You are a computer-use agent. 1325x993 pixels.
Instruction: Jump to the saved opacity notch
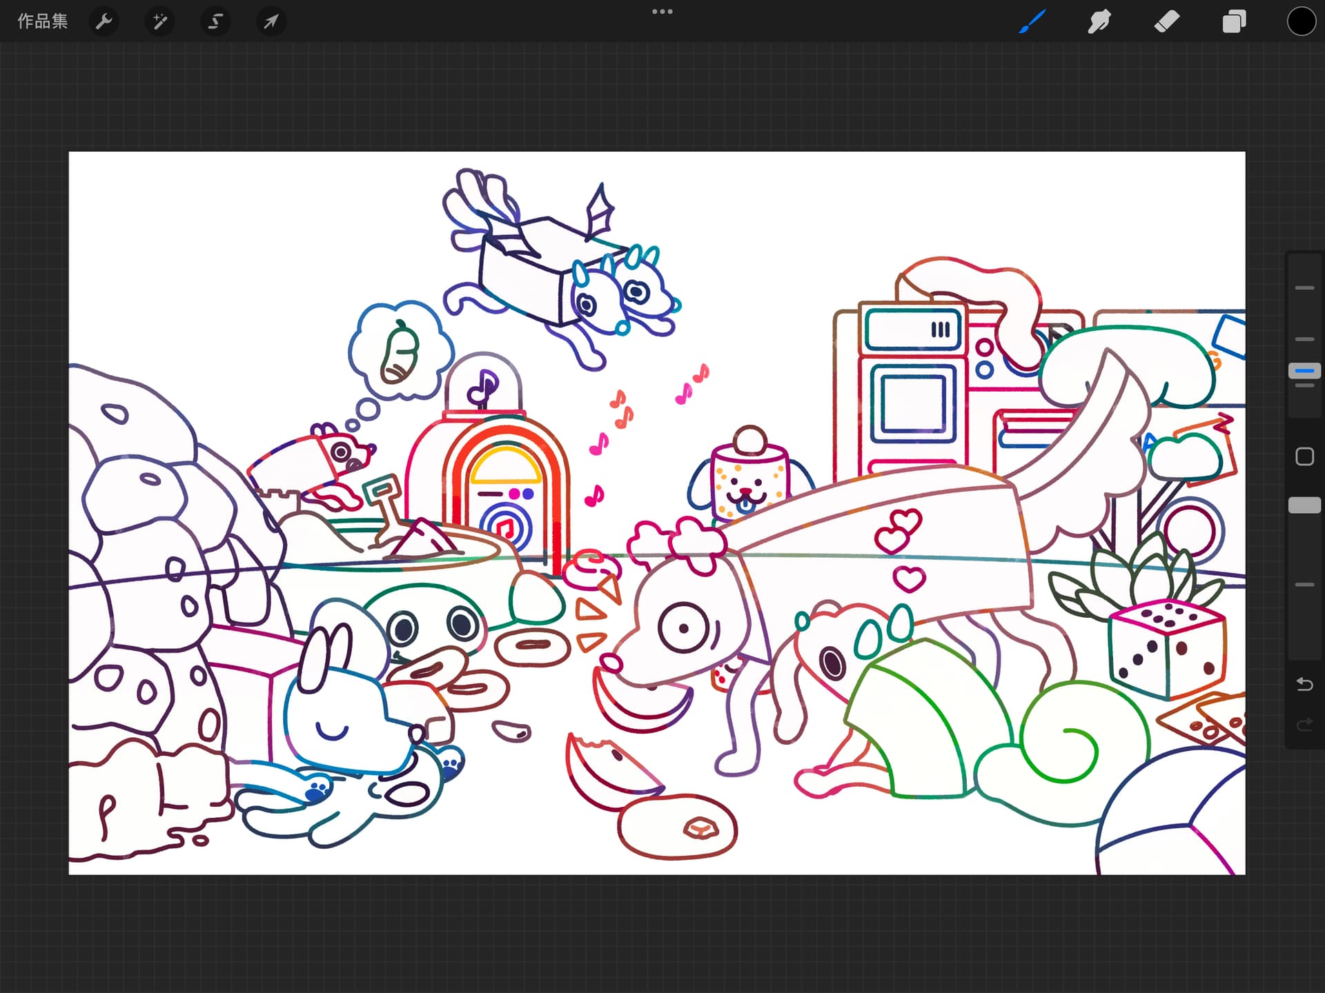[x=1304, y=585]
